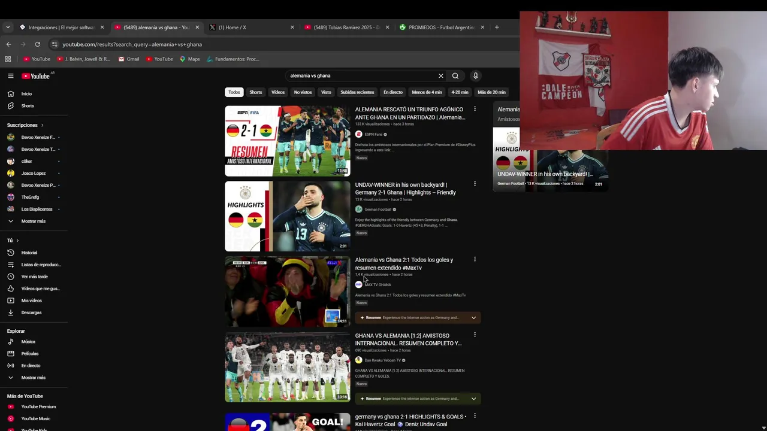Open German Football channel link
This screenshot has width=767, height=431.
pos(378,210)
